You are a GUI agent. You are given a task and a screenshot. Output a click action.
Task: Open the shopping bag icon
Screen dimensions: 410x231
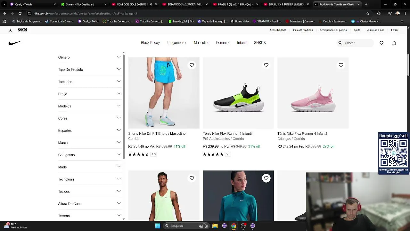pyautogui.click(x=394, y=43)
